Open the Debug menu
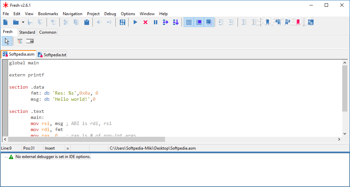This screenshot has height=187, width=350. tap(110, 13)
